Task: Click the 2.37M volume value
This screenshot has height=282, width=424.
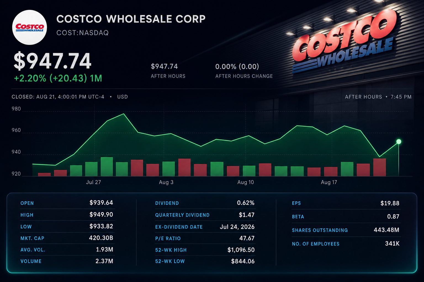Action: (x=104, y=261)
